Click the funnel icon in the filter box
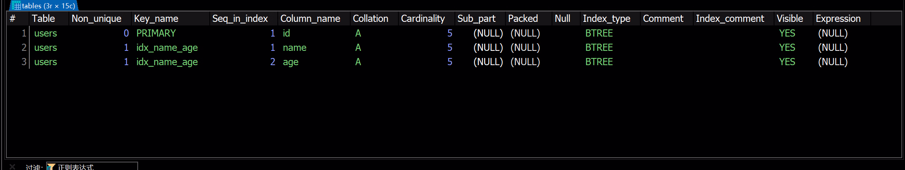 (51, 167)
